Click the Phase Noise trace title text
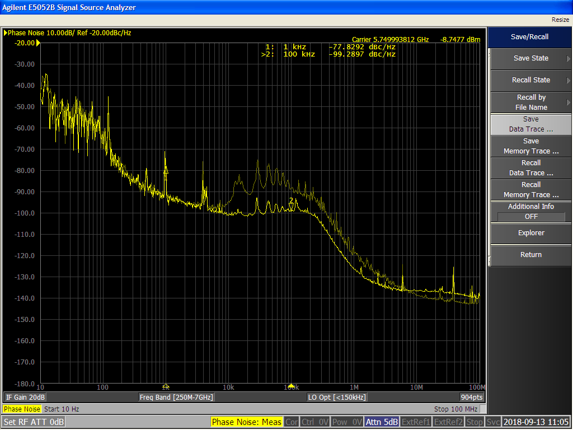 pyautogui.click(x=69, y=33)
